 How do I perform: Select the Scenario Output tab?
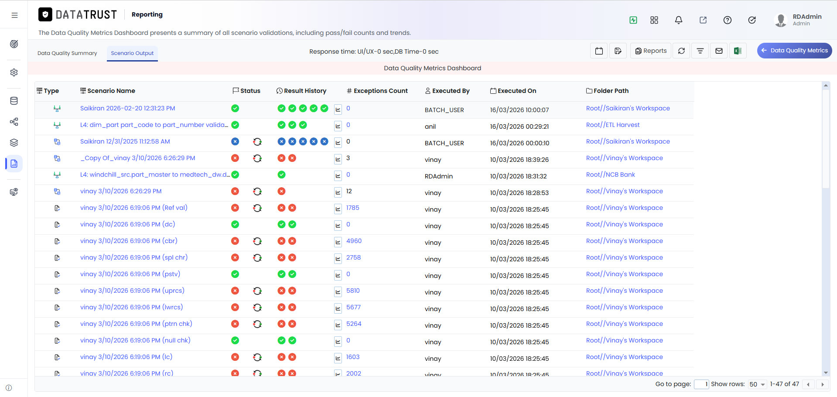coord(132,53)
